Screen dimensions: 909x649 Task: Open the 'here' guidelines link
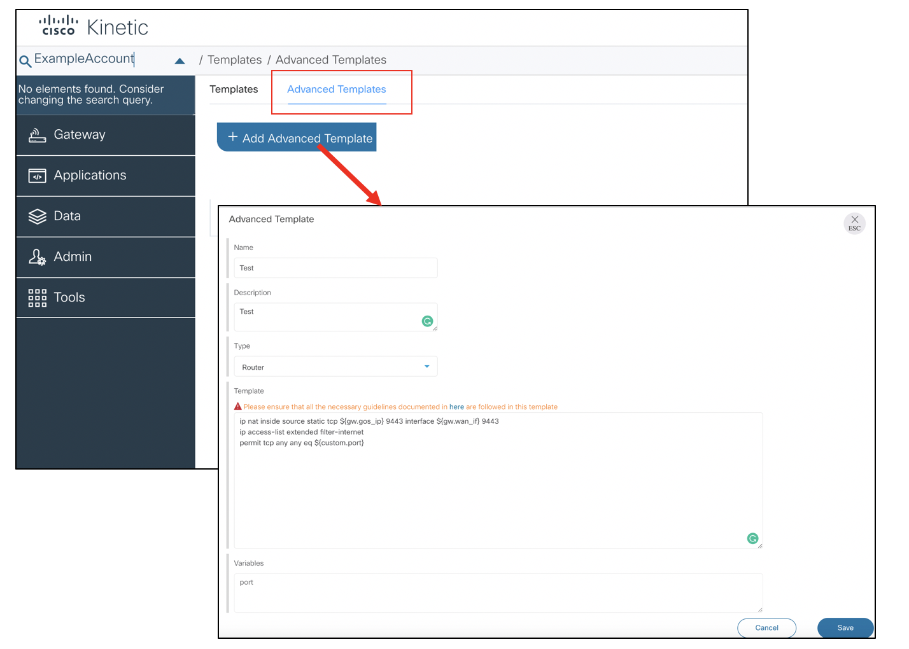coord(456,407)
